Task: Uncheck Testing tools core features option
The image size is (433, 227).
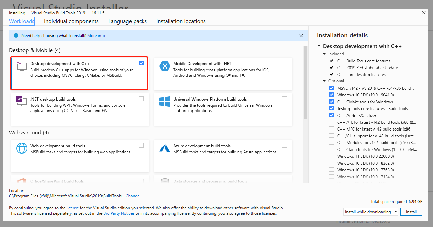Action: [x=331, y=108]
